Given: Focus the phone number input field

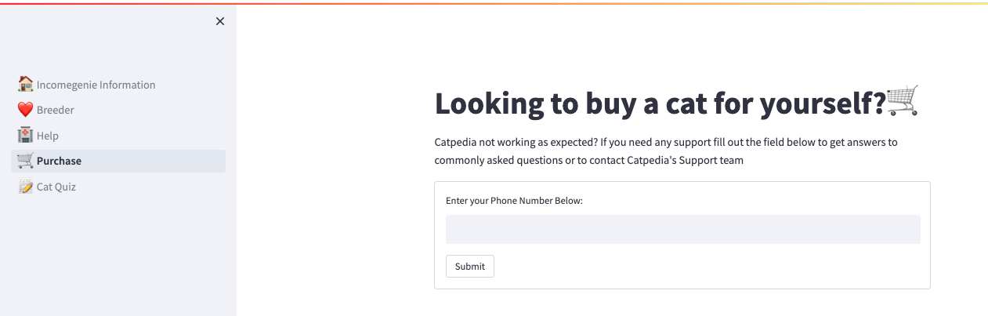Looking at the screenshot, I should coord(682,230).
